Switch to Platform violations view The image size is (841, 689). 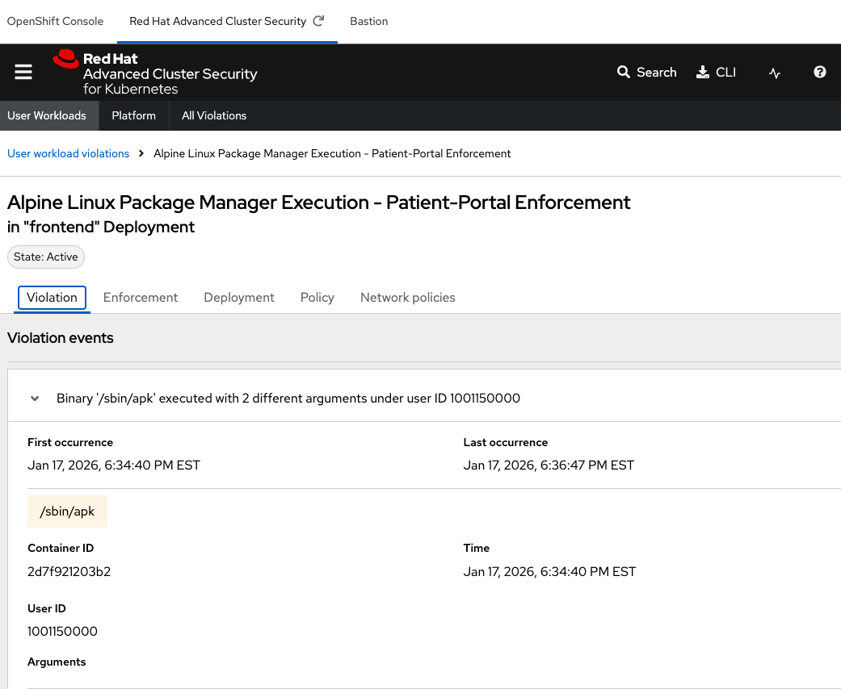click(x=133, y=115)
